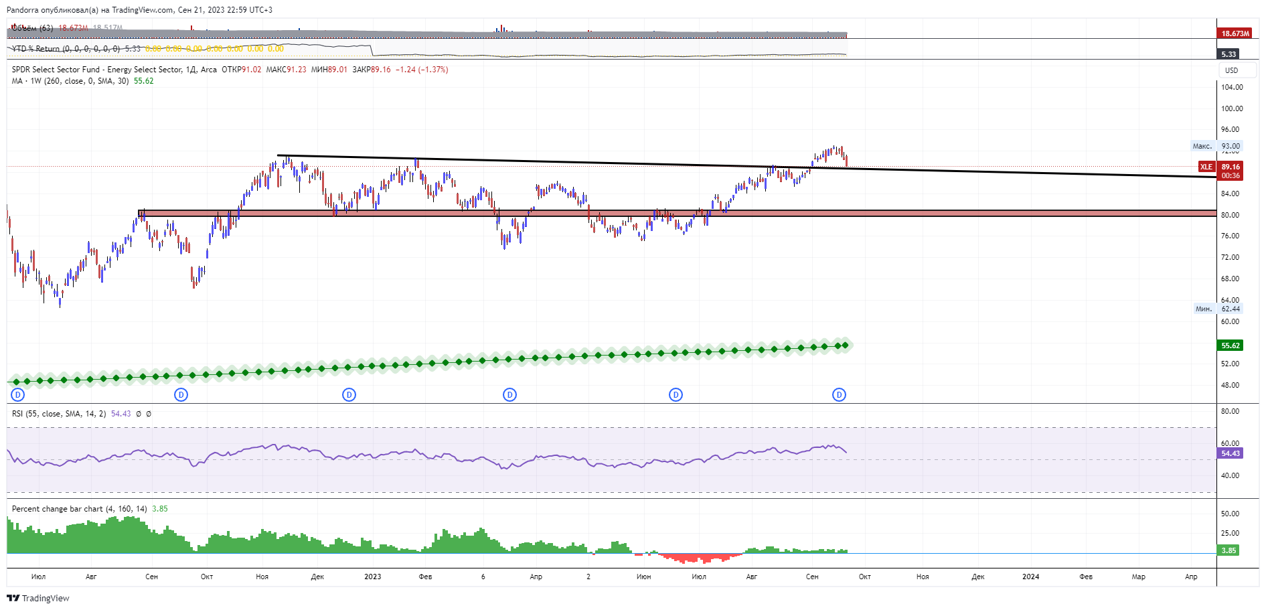Click the 72.00 price scale label

(1230, 257)
